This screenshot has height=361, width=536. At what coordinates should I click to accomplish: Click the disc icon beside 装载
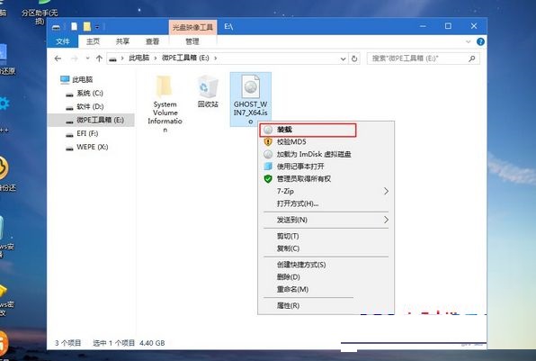coord(268,130)
